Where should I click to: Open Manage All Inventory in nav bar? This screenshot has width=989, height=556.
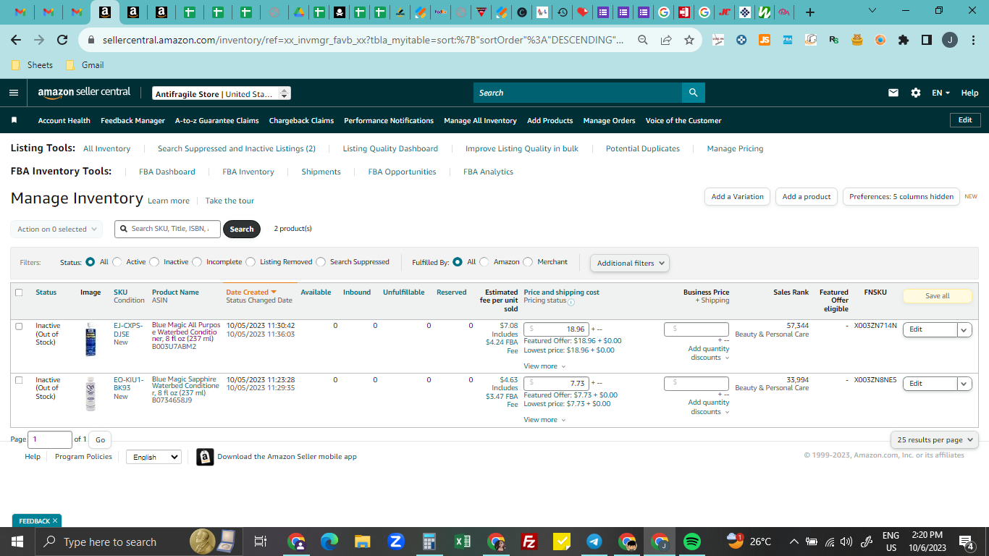point(480,120)
